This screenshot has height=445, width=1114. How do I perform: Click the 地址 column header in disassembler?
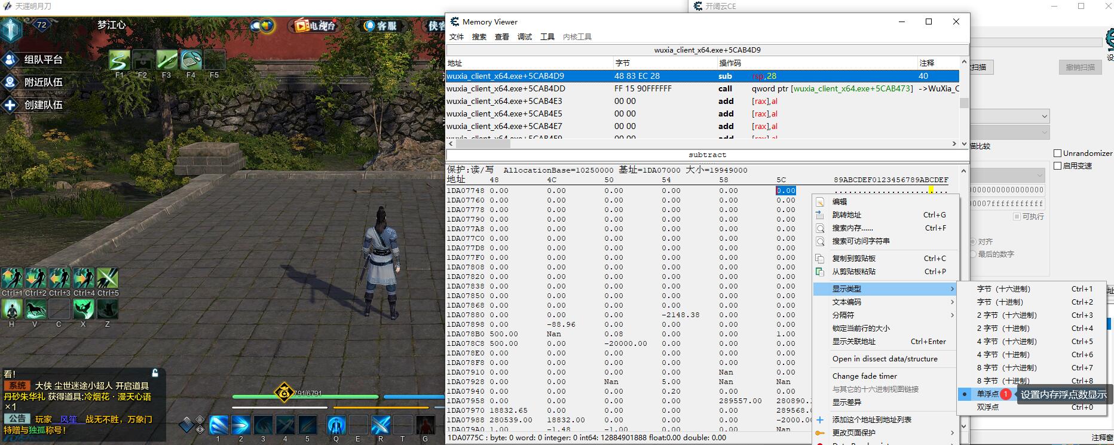click(x=530, y=63)
